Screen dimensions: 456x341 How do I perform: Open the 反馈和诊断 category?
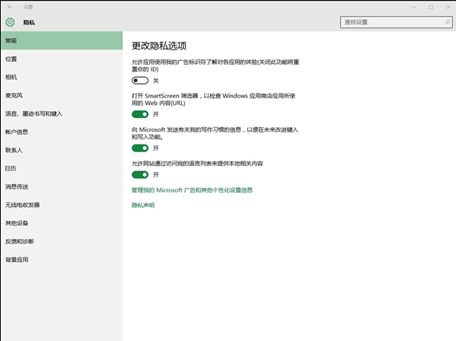point(62,241)
